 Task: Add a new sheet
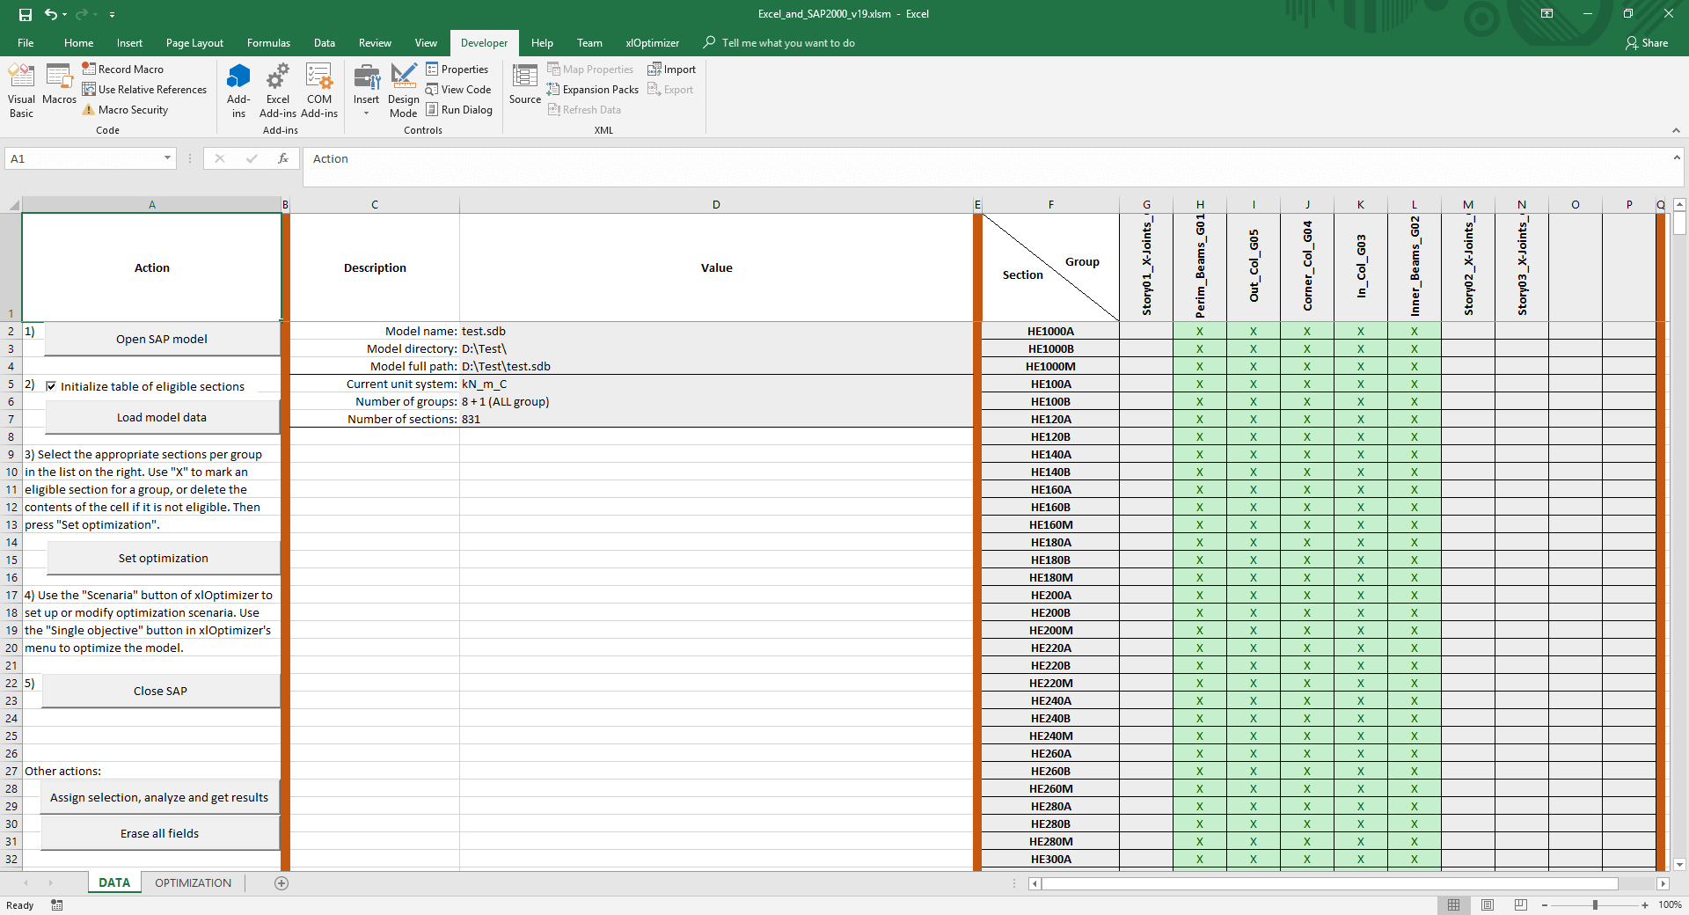click(281, 883)
